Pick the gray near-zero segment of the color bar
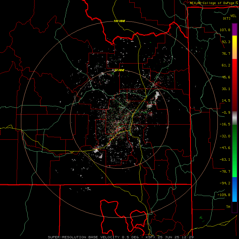 tap(234, 118)
